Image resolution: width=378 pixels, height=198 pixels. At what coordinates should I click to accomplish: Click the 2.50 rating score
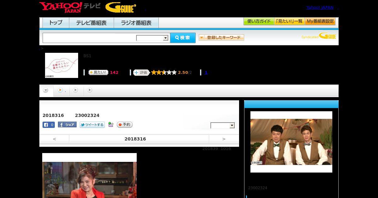tap(183, 73)
